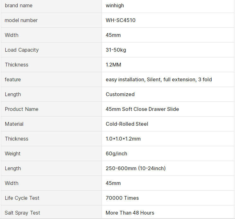235x219 pixels.
Task: Select the 60g/inch weight value
Action: click(x=116, y=153)
